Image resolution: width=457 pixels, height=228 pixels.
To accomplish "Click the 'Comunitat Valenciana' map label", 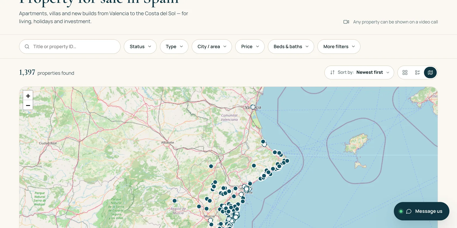I will [229, 118].
